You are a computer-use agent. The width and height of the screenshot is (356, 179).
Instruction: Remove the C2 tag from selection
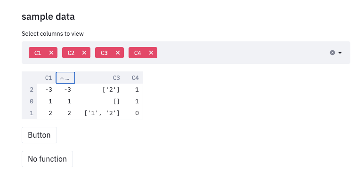click(x=84, y=53)
